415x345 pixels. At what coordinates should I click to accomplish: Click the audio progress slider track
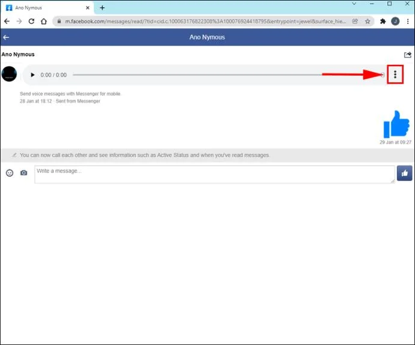[229, 75]
